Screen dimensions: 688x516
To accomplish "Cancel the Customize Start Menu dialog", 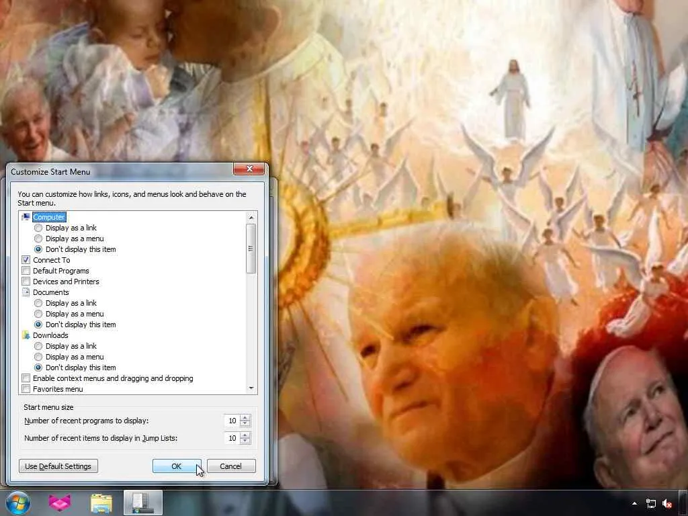I will (x=231, y=466).
